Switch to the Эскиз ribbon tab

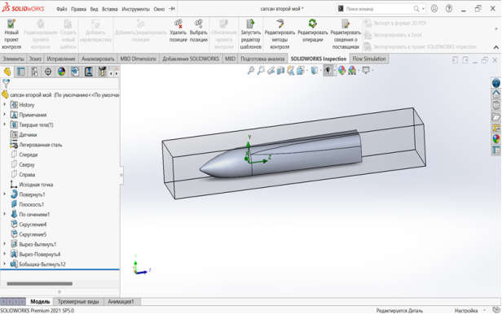coord(35,59)
